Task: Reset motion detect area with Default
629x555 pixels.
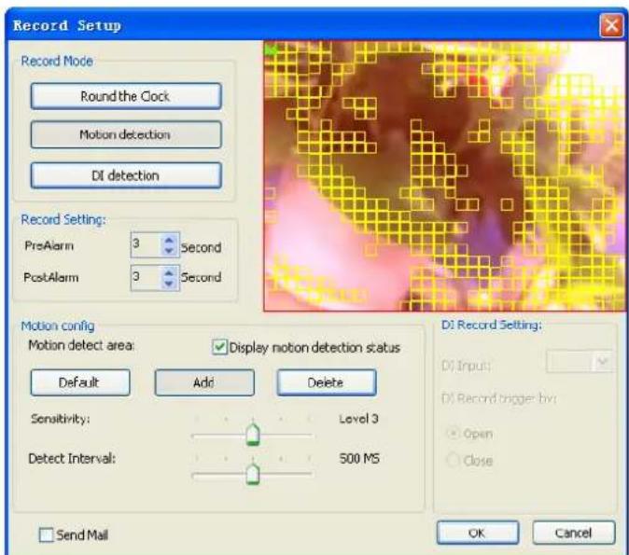Action: click(x=80, y=382)
